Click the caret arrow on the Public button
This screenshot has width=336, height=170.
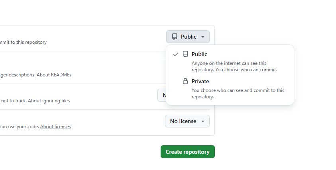click(203, 37)
